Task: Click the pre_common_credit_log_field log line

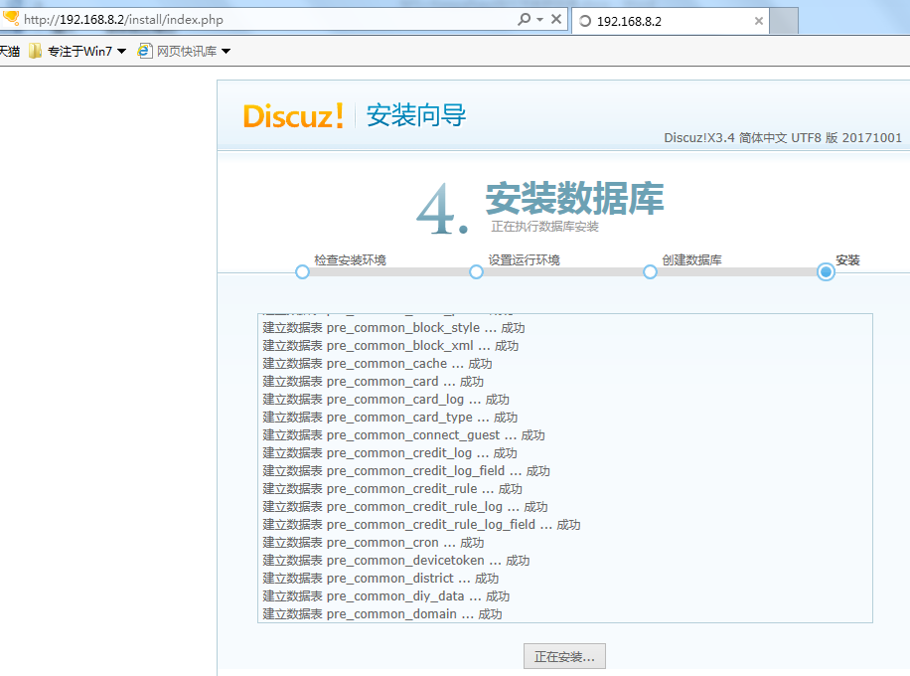Action: click(x=406, y=471)
